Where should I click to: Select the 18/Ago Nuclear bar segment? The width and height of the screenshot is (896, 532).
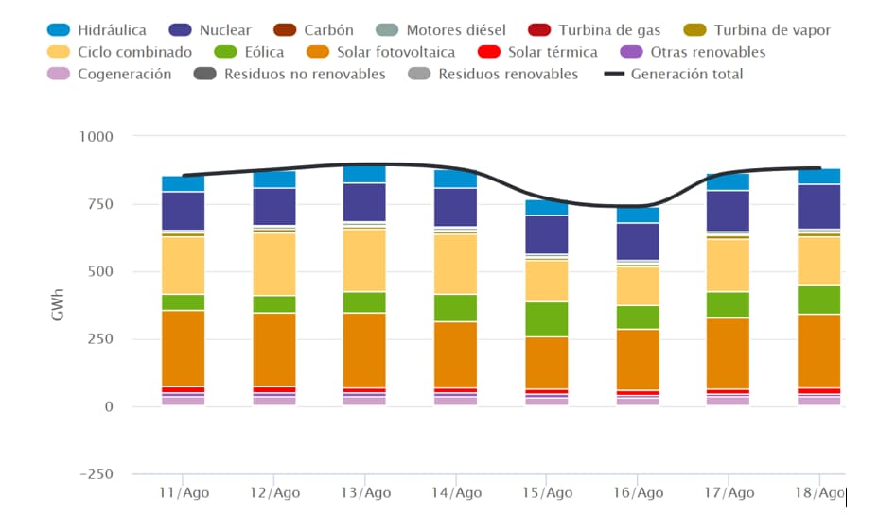818,207
